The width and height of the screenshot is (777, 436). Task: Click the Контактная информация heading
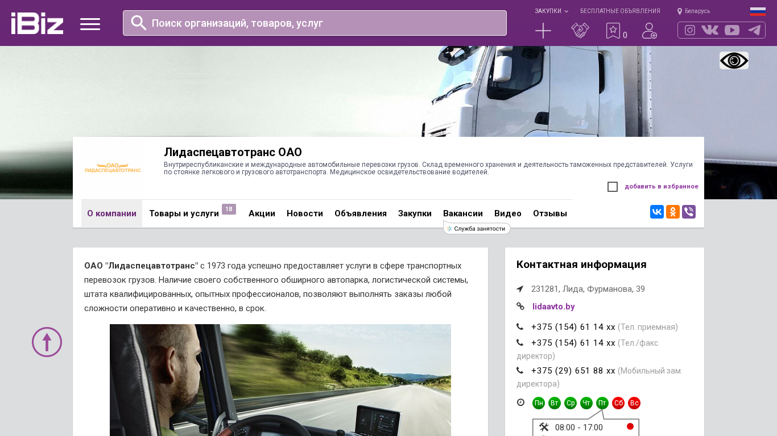[x=581, y=265]
